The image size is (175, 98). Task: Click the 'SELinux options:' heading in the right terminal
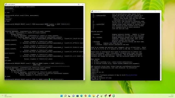(97, 32)
